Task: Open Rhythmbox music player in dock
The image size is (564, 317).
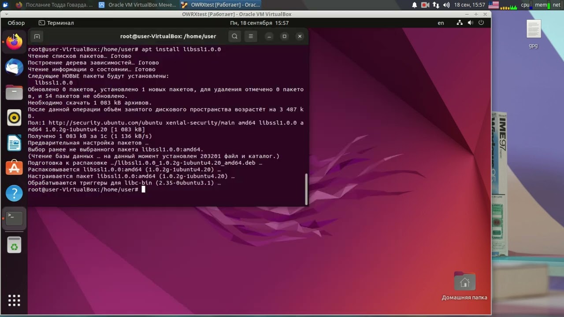Action: pos(14,118)
